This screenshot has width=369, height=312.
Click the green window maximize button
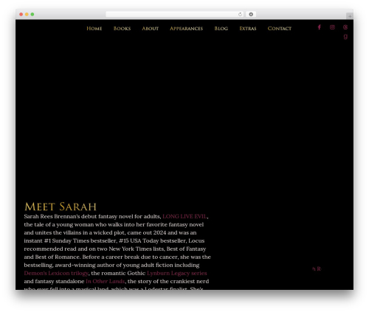click(32, 14)
